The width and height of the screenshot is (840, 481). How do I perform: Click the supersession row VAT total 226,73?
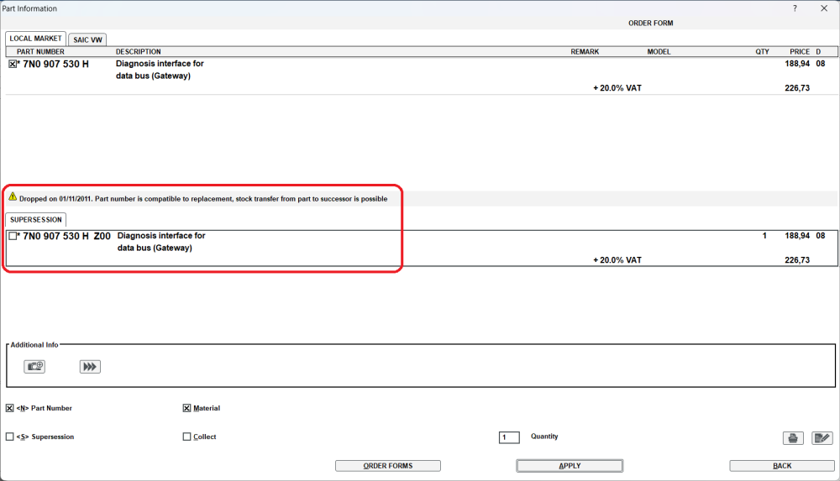797,259
